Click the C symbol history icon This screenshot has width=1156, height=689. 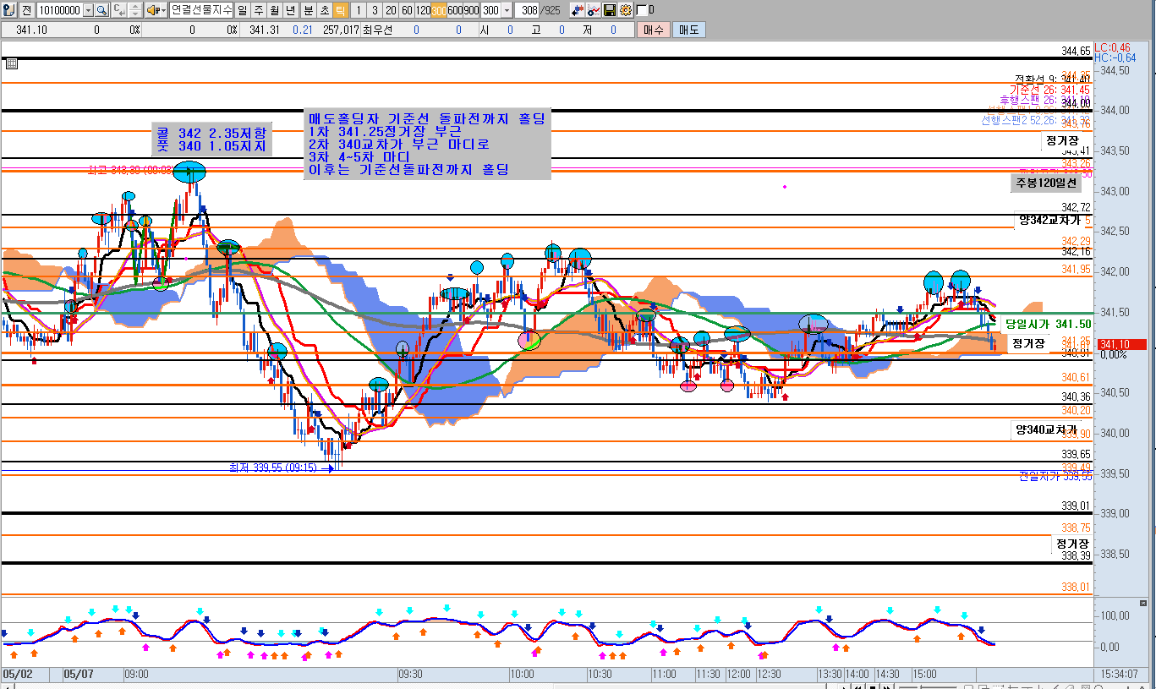pyautogui.click(x=118, y=10)
